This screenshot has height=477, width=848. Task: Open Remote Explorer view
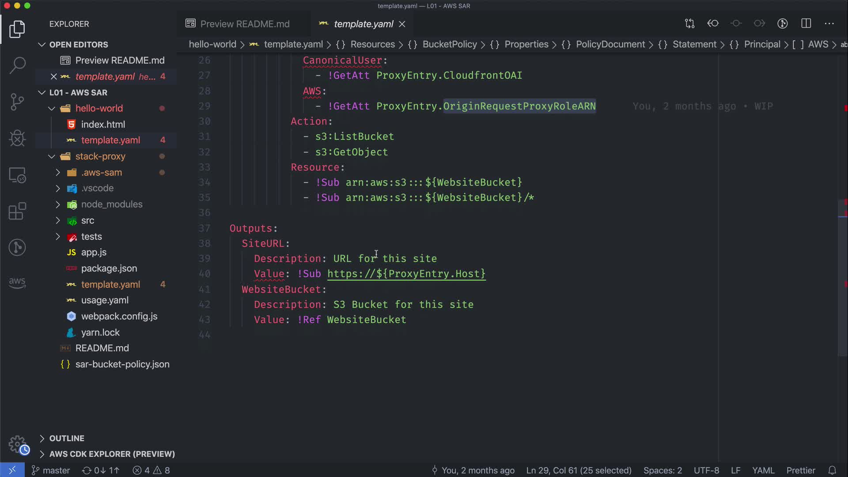pyautogui.click(x=17, y=175)
